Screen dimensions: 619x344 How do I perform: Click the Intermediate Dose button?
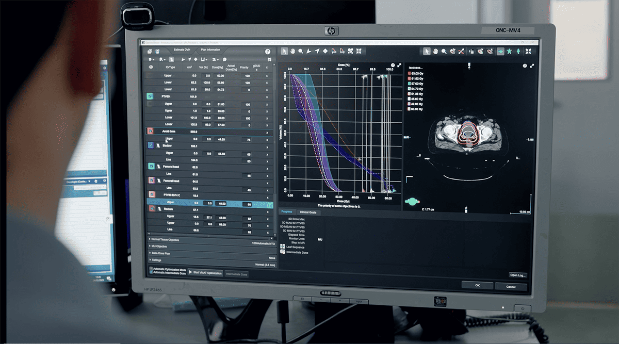(x=237, y=274)
